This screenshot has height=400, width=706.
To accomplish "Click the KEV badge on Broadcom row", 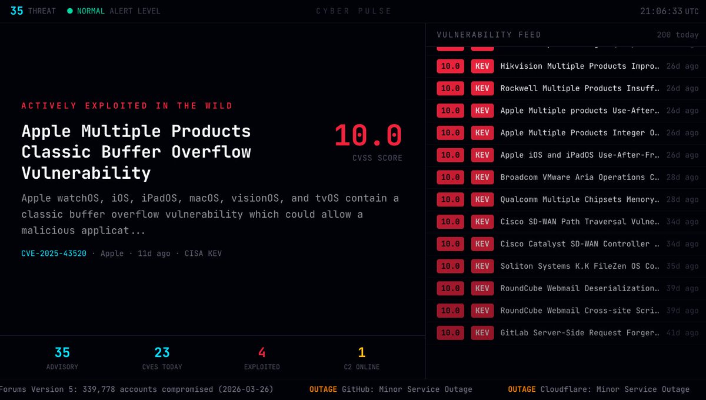I will coord(482,178).
